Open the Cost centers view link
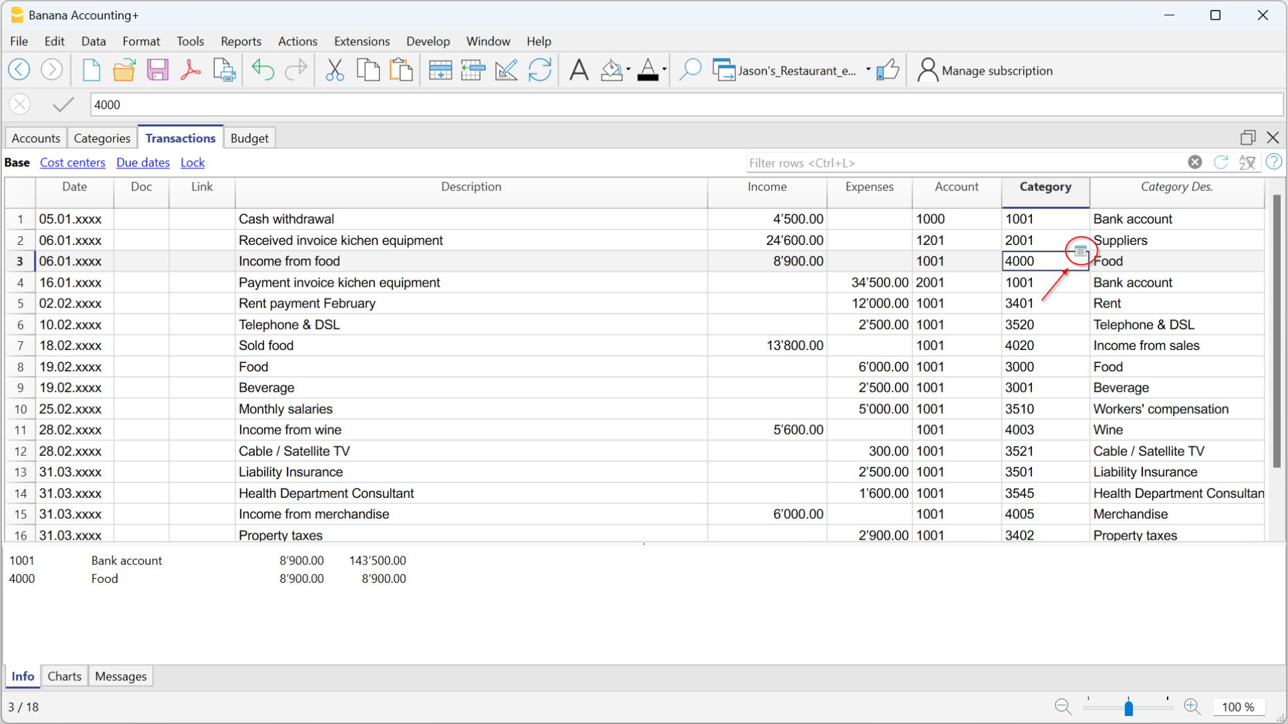1288x724 pixels. point(73,162)
